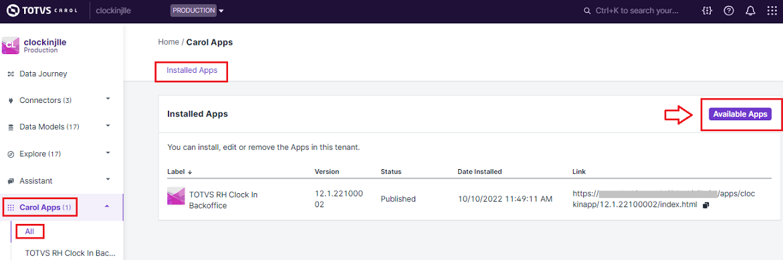Click the search magnifier icon

click(x=587, y=11)
